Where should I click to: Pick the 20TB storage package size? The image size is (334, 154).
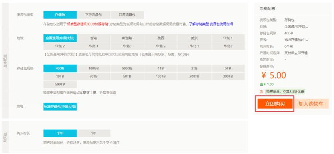(x=93, y=76)
